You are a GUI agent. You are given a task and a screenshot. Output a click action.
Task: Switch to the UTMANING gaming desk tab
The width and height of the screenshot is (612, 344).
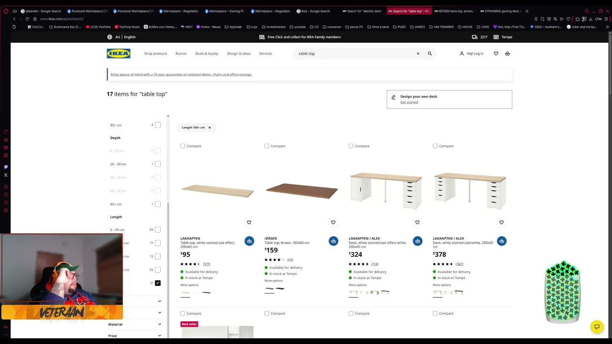pos(501,11)
